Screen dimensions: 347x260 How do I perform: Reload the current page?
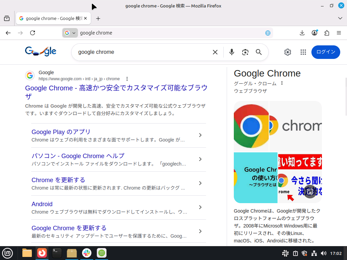point(33,33)
